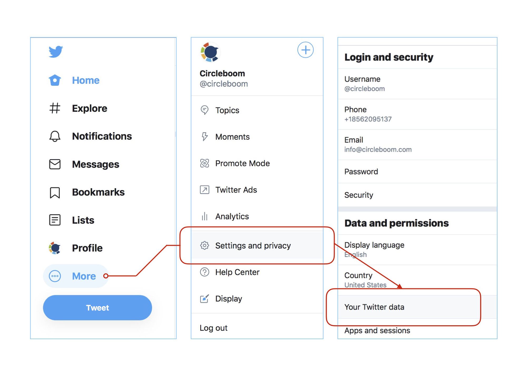
Task: Click the Twitter bird logo icon
Action: pyautogui.click(x=55, y=51)
